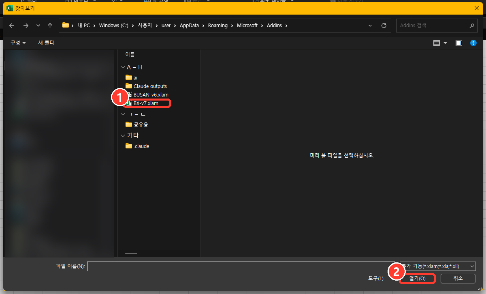Click the AppData breadcrumb segment

pyautogui.click(x=190, y=25)
